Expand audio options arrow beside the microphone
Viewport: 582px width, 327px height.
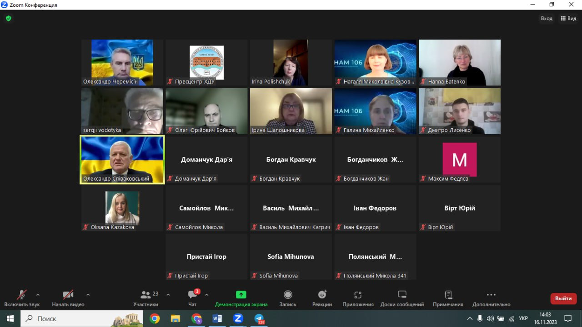tap(38, 294)
